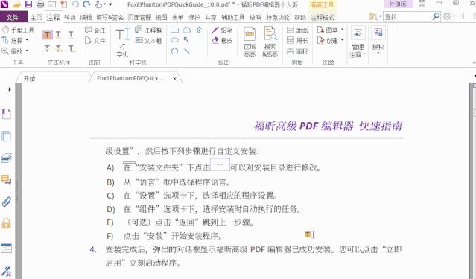Attach a 文件 as a comment

95,40
